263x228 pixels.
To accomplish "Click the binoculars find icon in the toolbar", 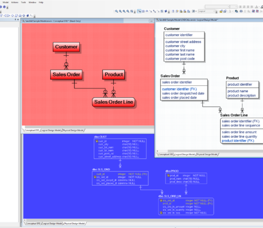I will (241, 11).
